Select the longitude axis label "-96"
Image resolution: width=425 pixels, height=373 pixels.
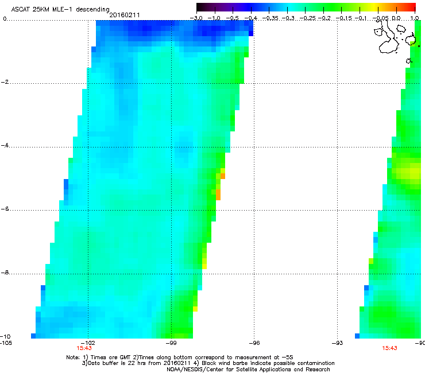pyautogui.click(x=254, y=343)
